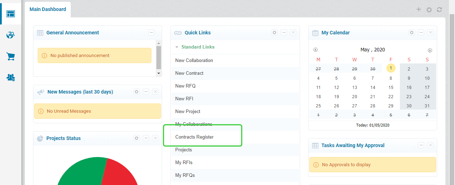455x185 pixels.
Task: Collapse the Standard Links section
Action: pyautogui.click(x=177, y=47)
